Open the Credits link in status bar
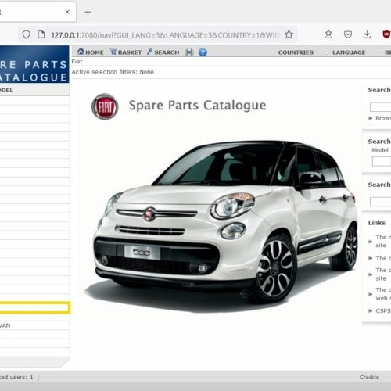391x391 pixels. click(369, 377)
